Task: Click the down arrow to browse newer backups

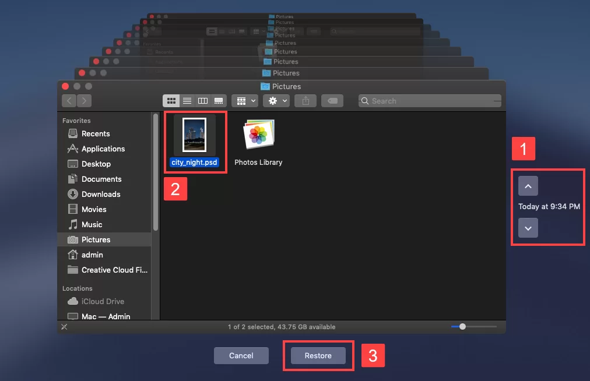Action: pyautogui.click(x=528, y=228)
